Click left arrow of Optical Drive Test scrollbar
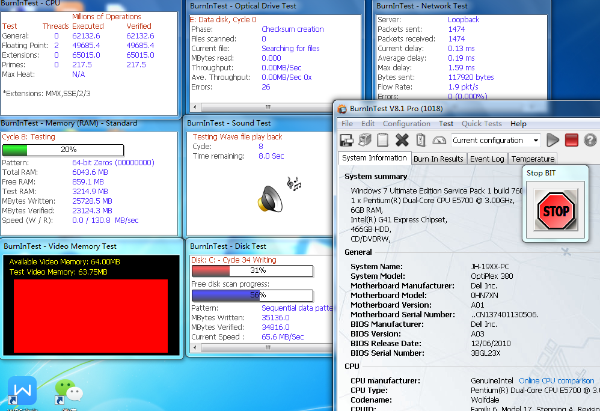Image resolution: width=600 pixels, height=411 pixels. [x=195, y=107]
